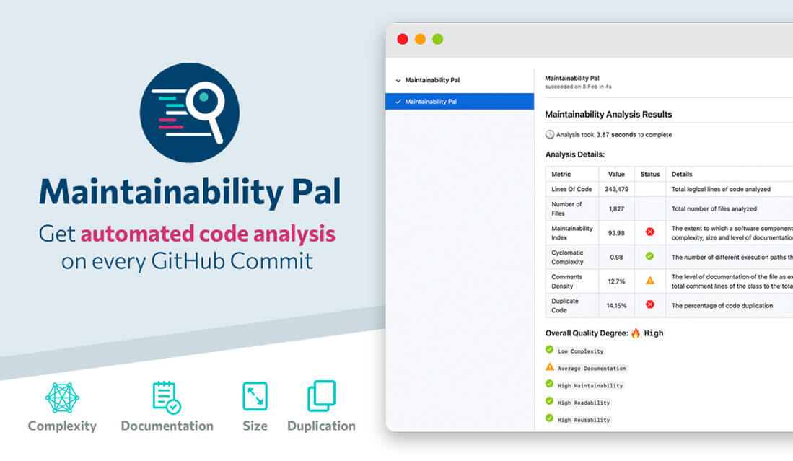The width and height of the screenshot is (793, 461).
Task: Click the Total number of files analyzed description
Action: [x=714, y=208]
